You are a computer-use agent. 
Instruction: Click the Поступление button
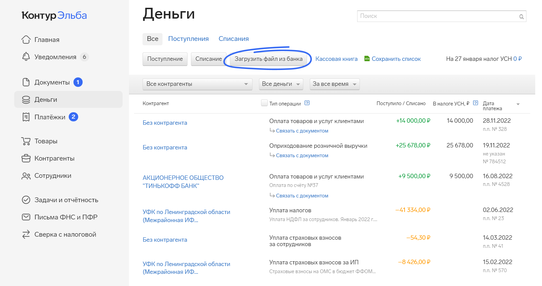coord(165,59)
